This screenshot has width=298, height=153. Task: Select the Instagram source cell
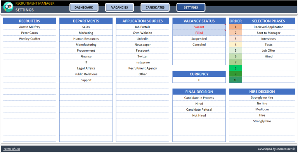pos(142,62)
